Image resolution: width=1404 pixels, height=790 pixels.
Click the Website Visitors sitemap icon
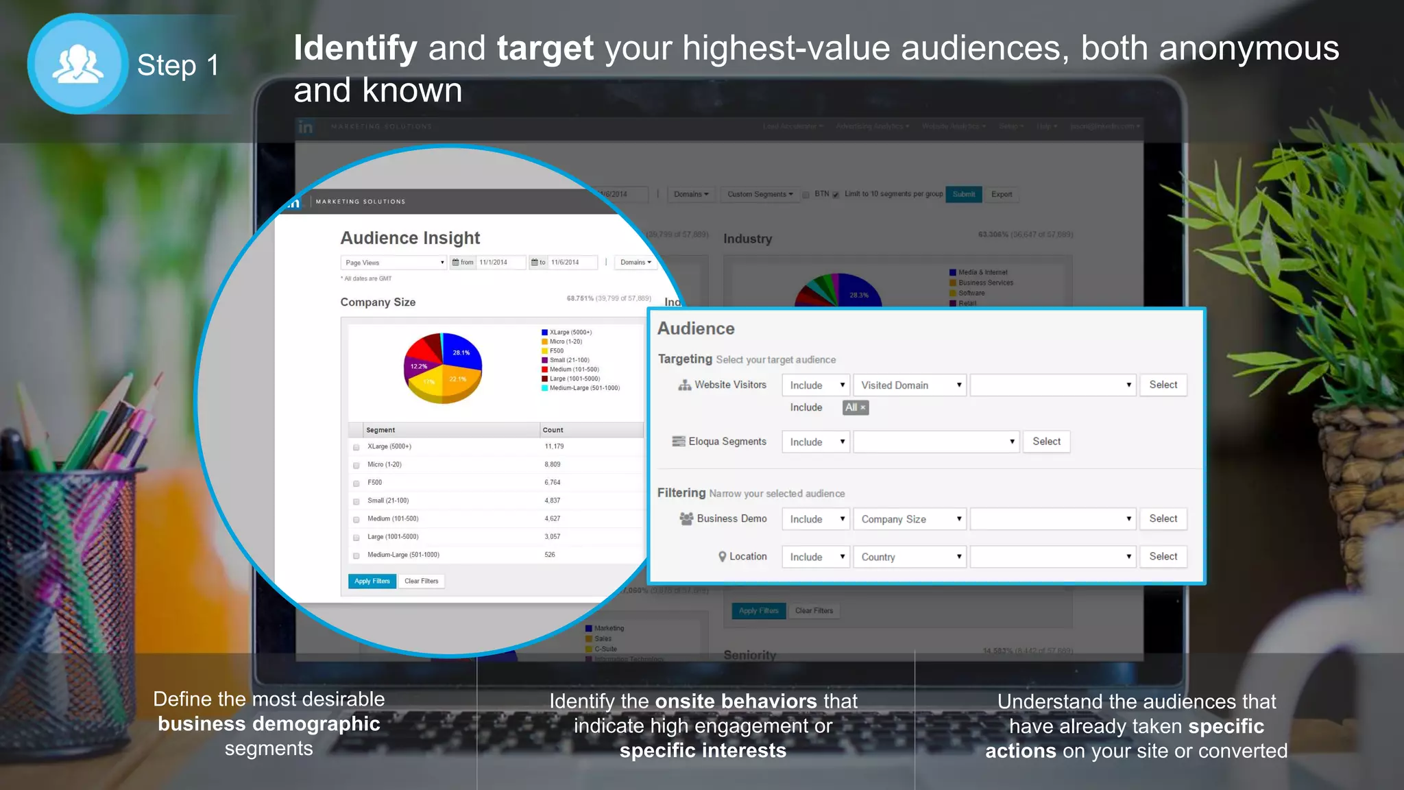tap(684, 385)
